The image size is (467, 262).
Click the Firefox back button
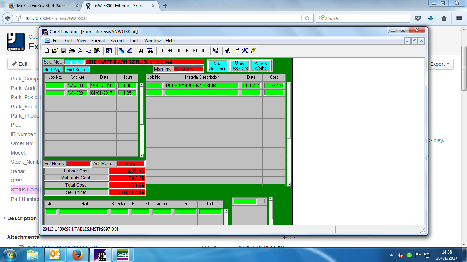7,18
